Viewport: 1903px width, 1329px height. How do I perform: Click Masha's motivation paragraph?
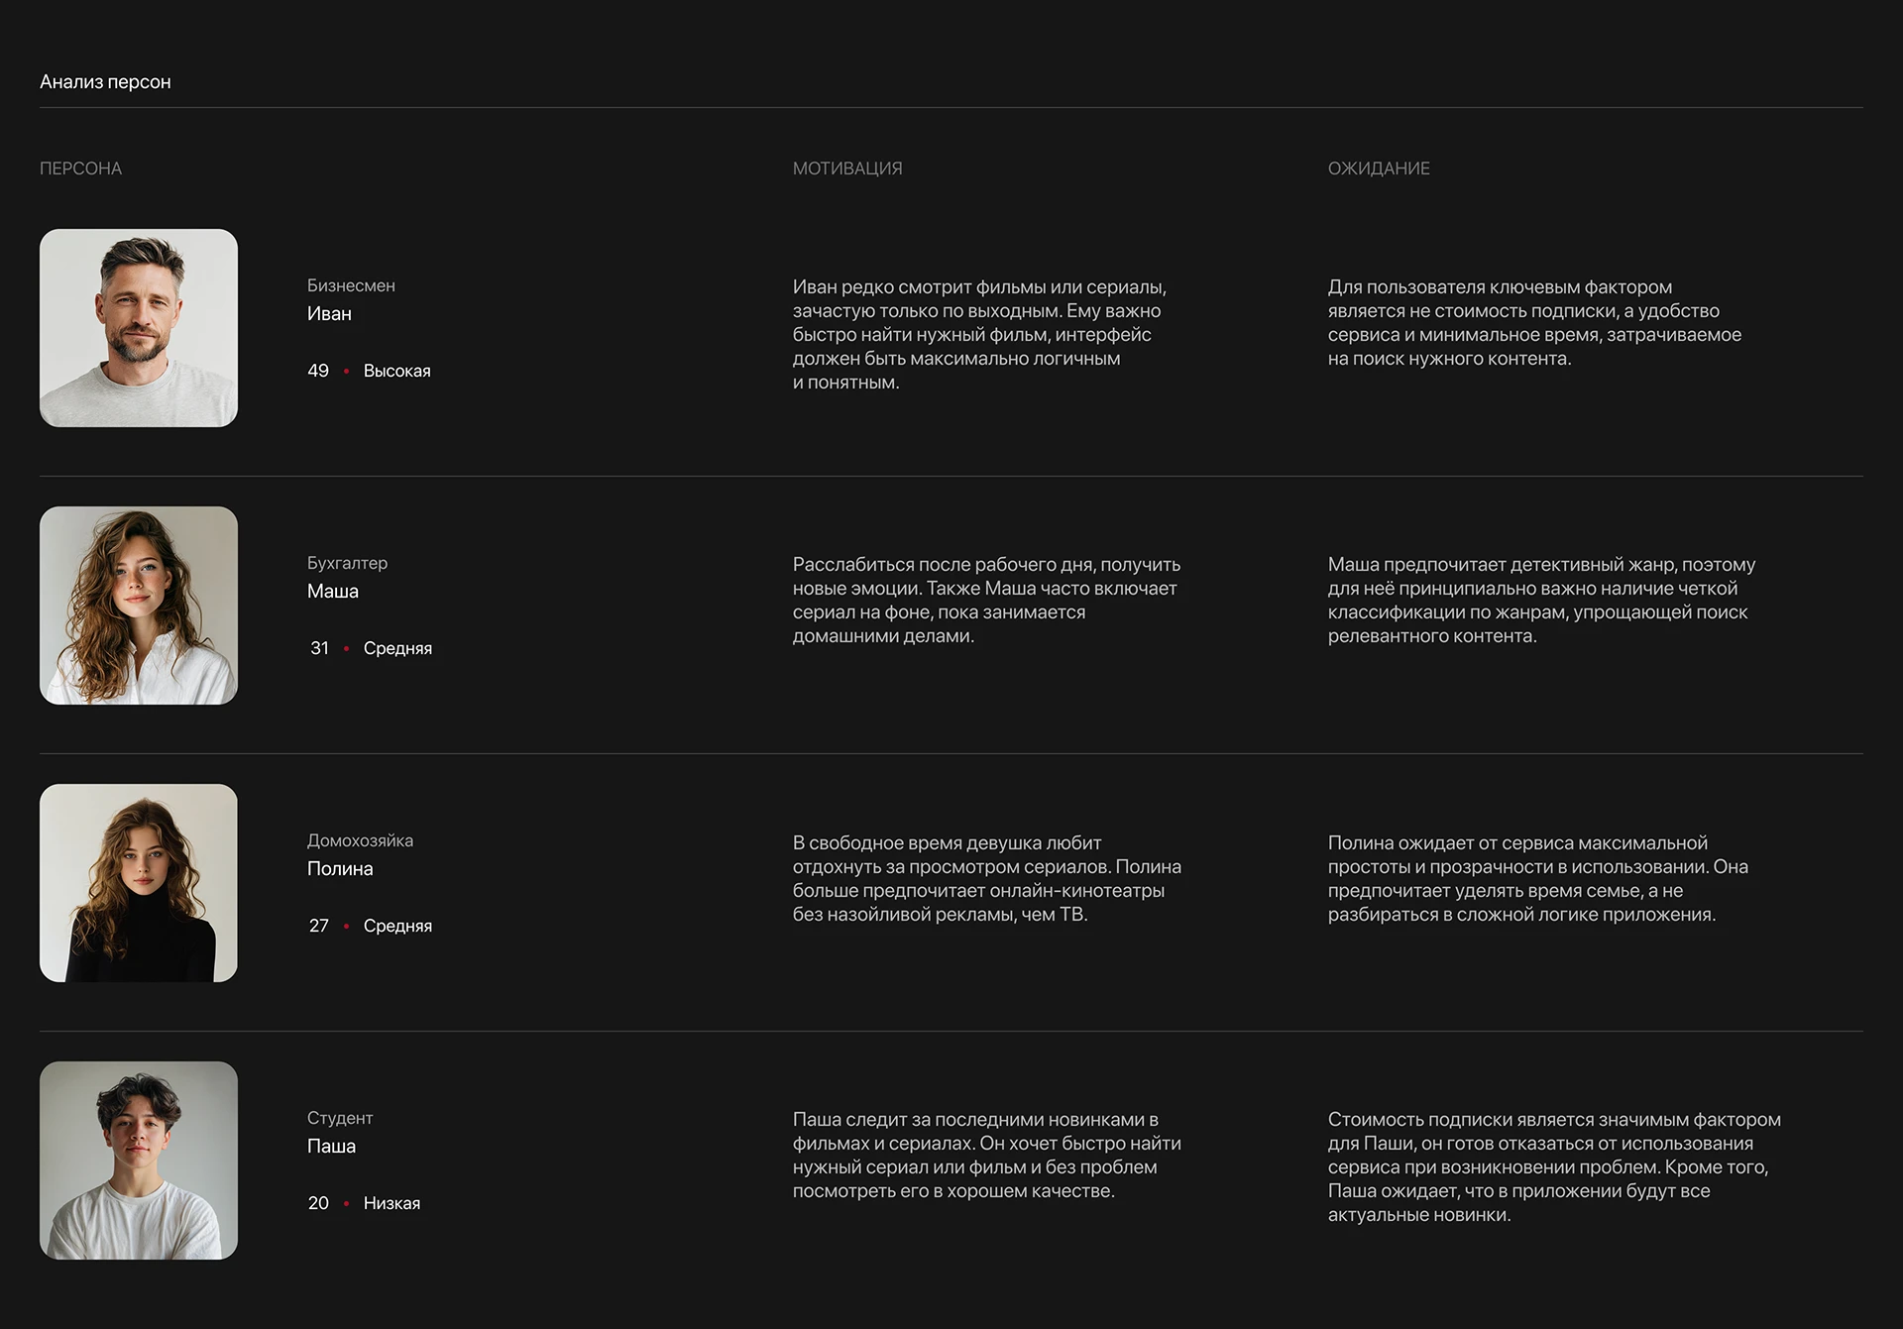pos(986,601)
